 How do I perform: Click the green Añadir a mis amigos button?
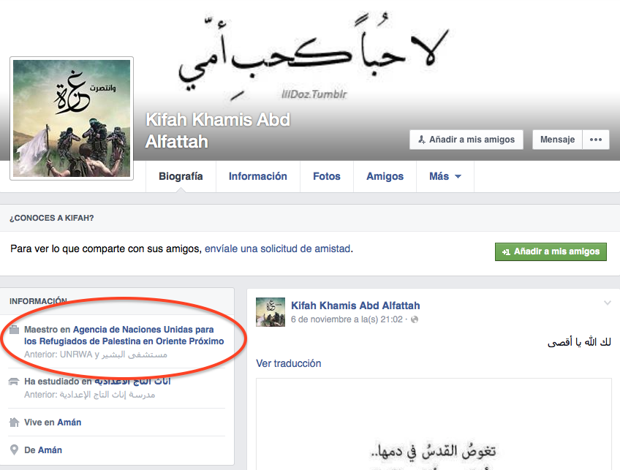click(x=551, y=251)
